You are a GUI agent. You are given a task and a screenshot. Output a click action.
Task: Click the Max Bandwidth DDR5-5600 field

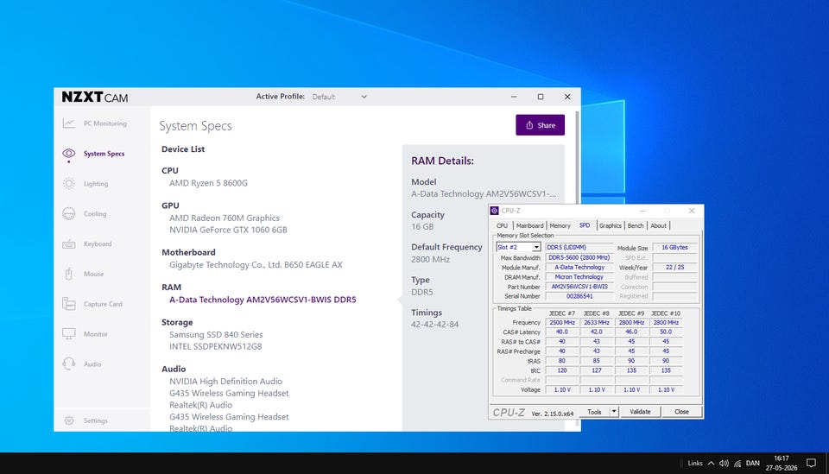point(579,257)
